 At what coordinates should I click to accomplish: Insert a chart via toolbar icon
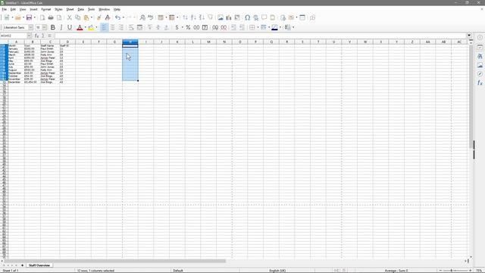(229, 17)
